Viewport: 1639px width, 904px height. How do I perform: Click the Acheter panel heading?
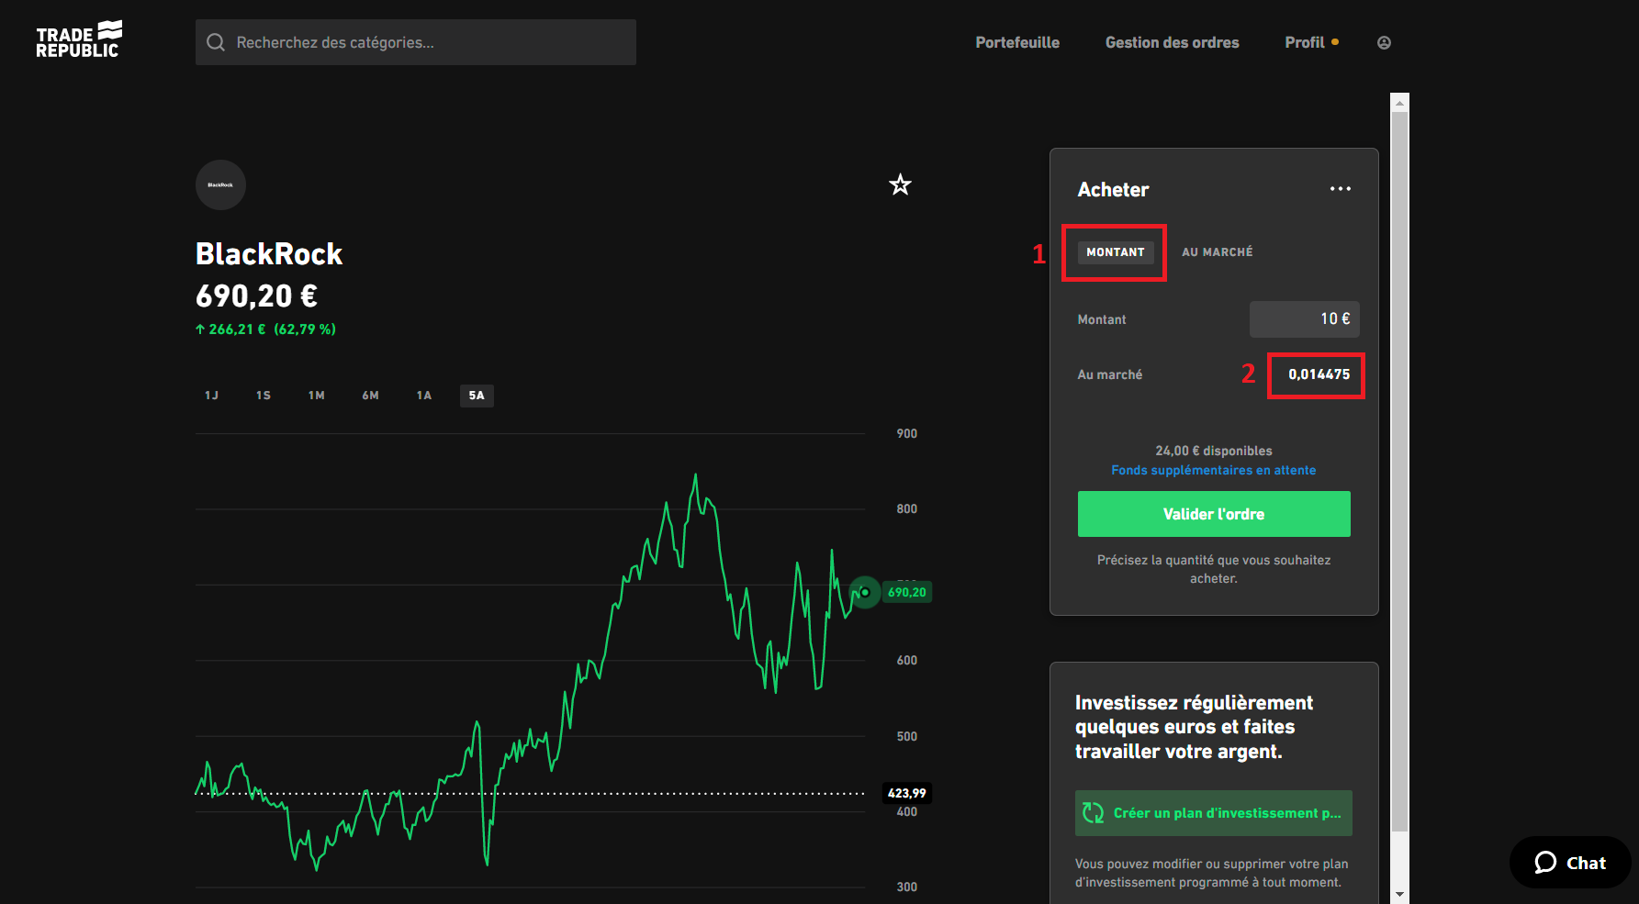(1113, 190)
